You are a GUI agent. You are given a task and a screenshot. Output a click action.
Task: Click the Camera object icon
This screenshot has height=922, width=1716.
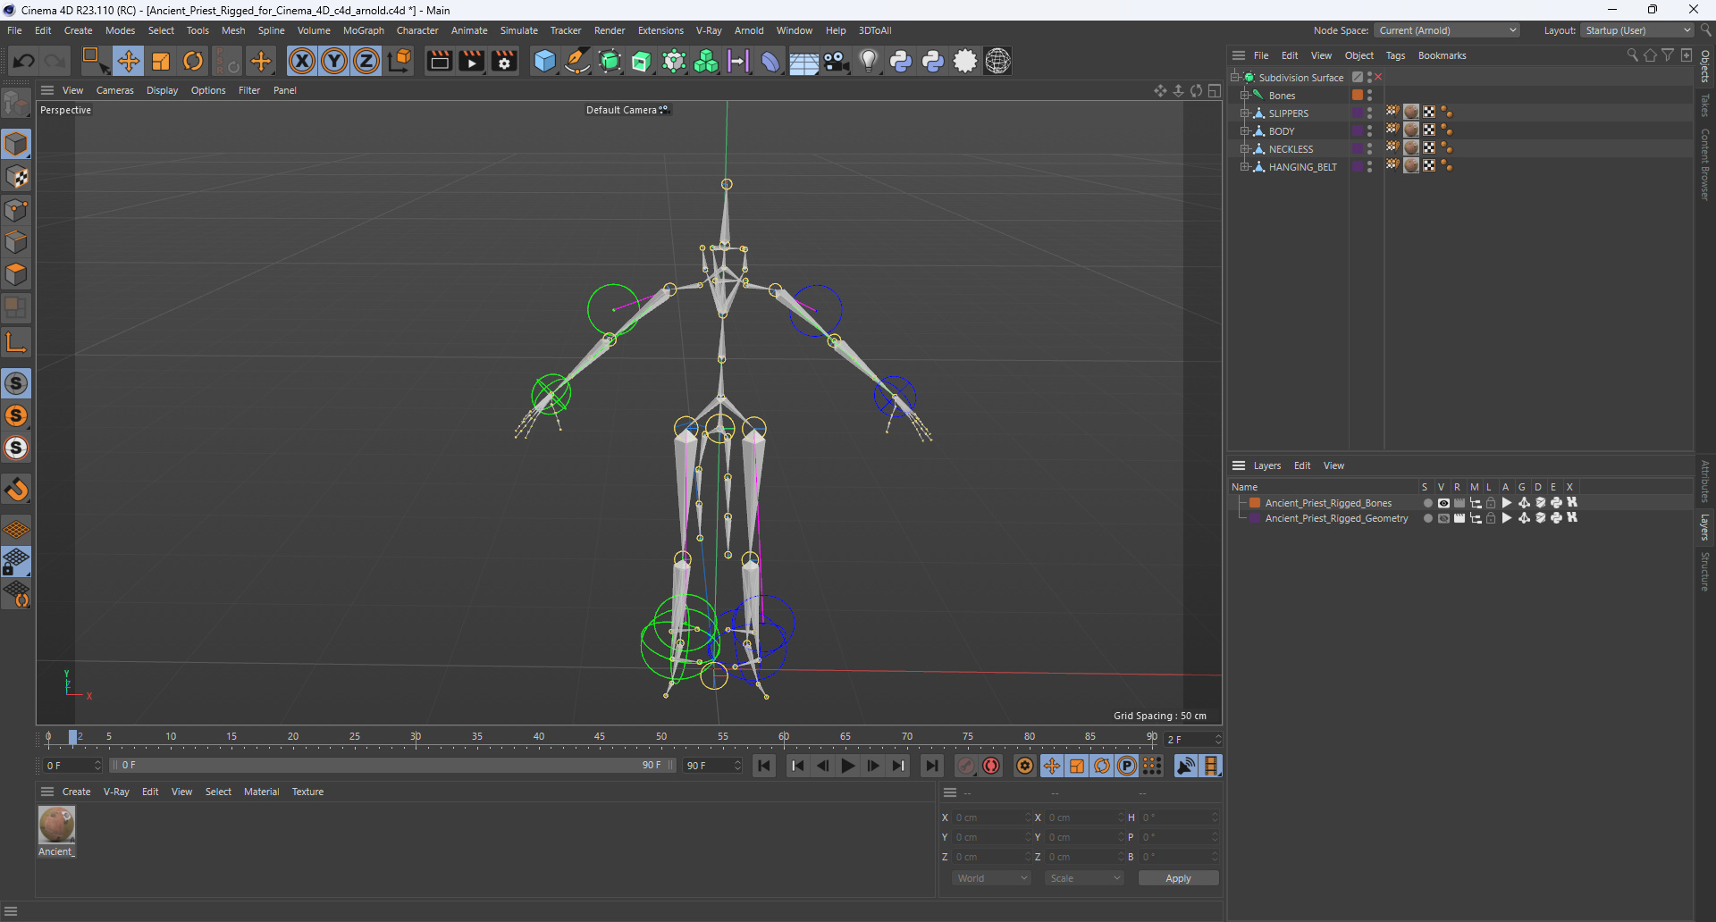(x=837, y=61)
